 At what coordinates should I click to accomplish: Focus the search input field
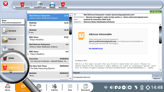[88, 12]
